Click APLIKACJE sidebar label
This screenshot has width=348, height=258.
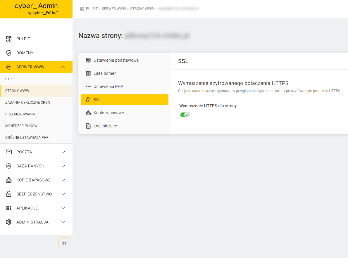(27, 208)
